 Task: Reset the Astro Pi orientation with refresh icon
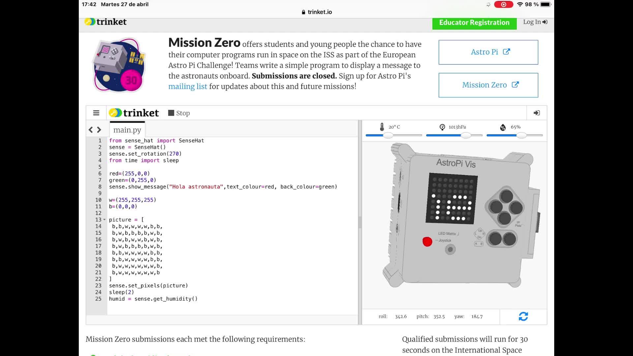523,316
